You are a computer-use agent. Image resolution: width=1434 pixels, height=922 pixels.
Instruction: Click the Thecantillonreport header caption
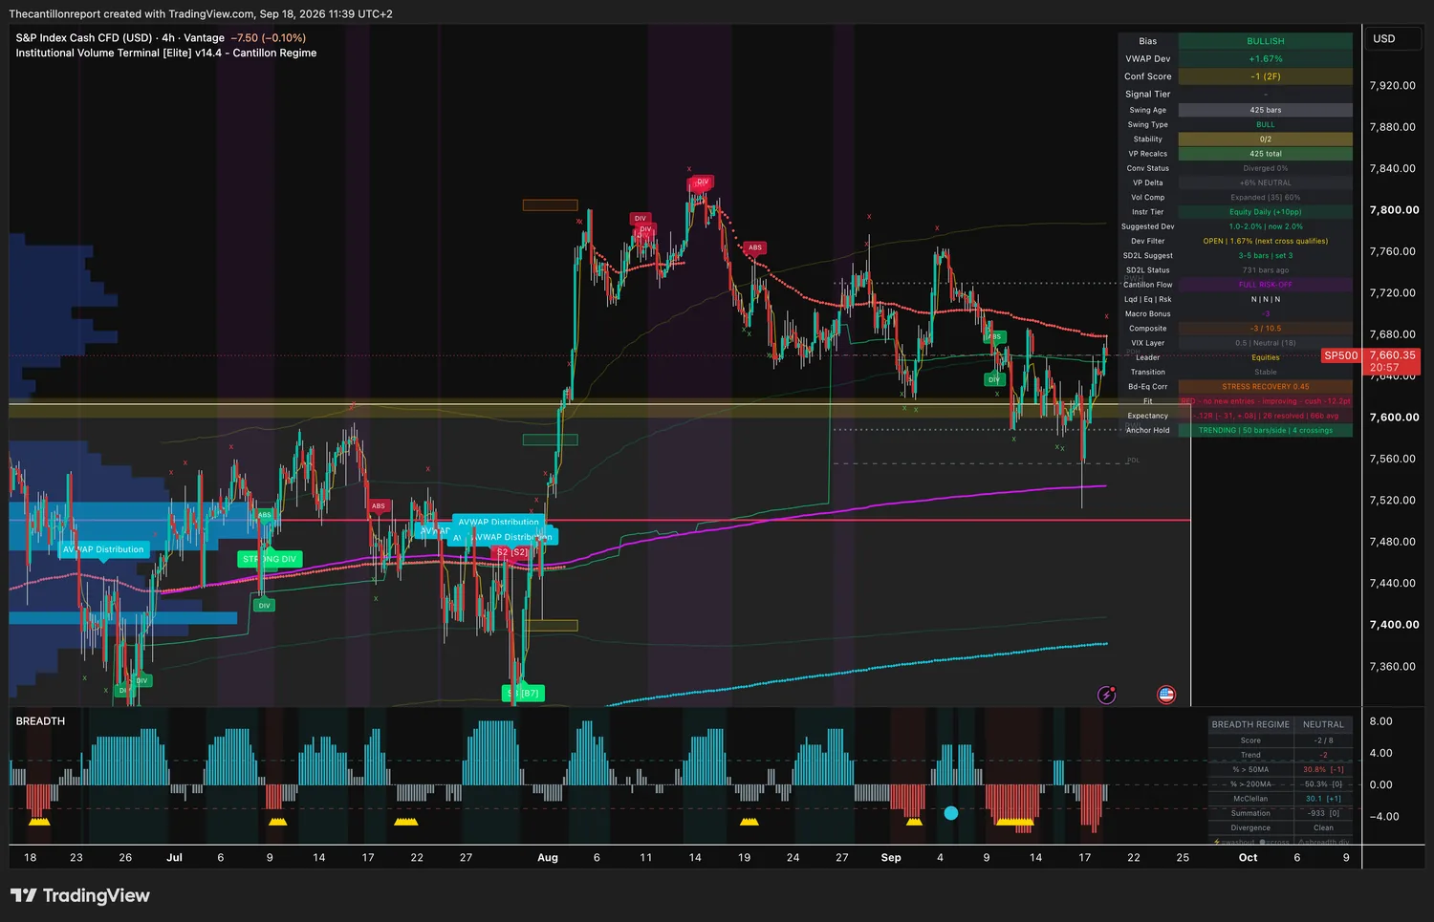point(201,13)
